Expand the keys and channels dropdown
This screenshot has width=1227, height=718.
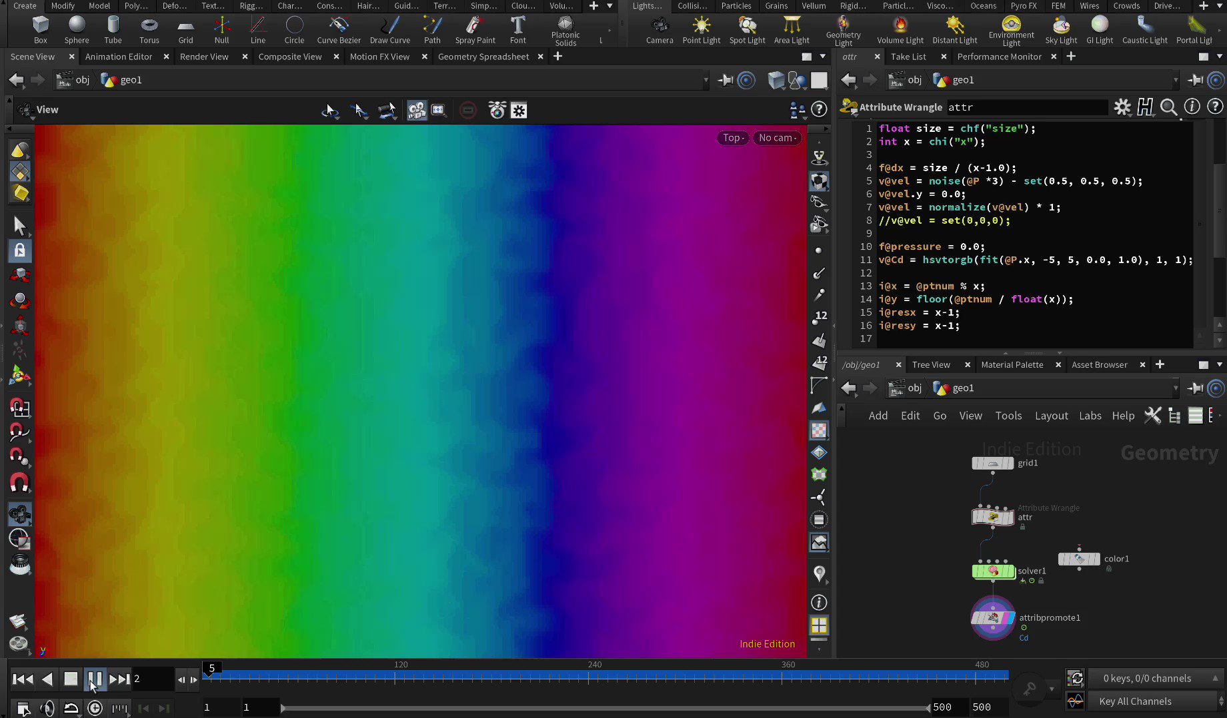(x=1215, y=679)
